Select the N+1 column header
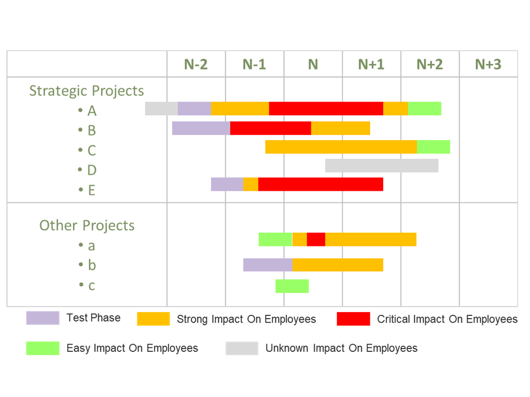 (x=372, y=65)
